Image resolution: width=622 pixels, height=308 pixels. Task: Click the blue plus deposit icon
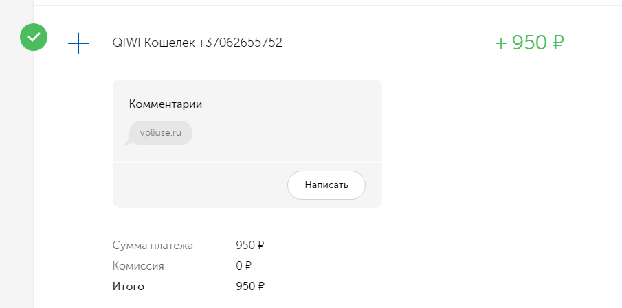(78, 43)
